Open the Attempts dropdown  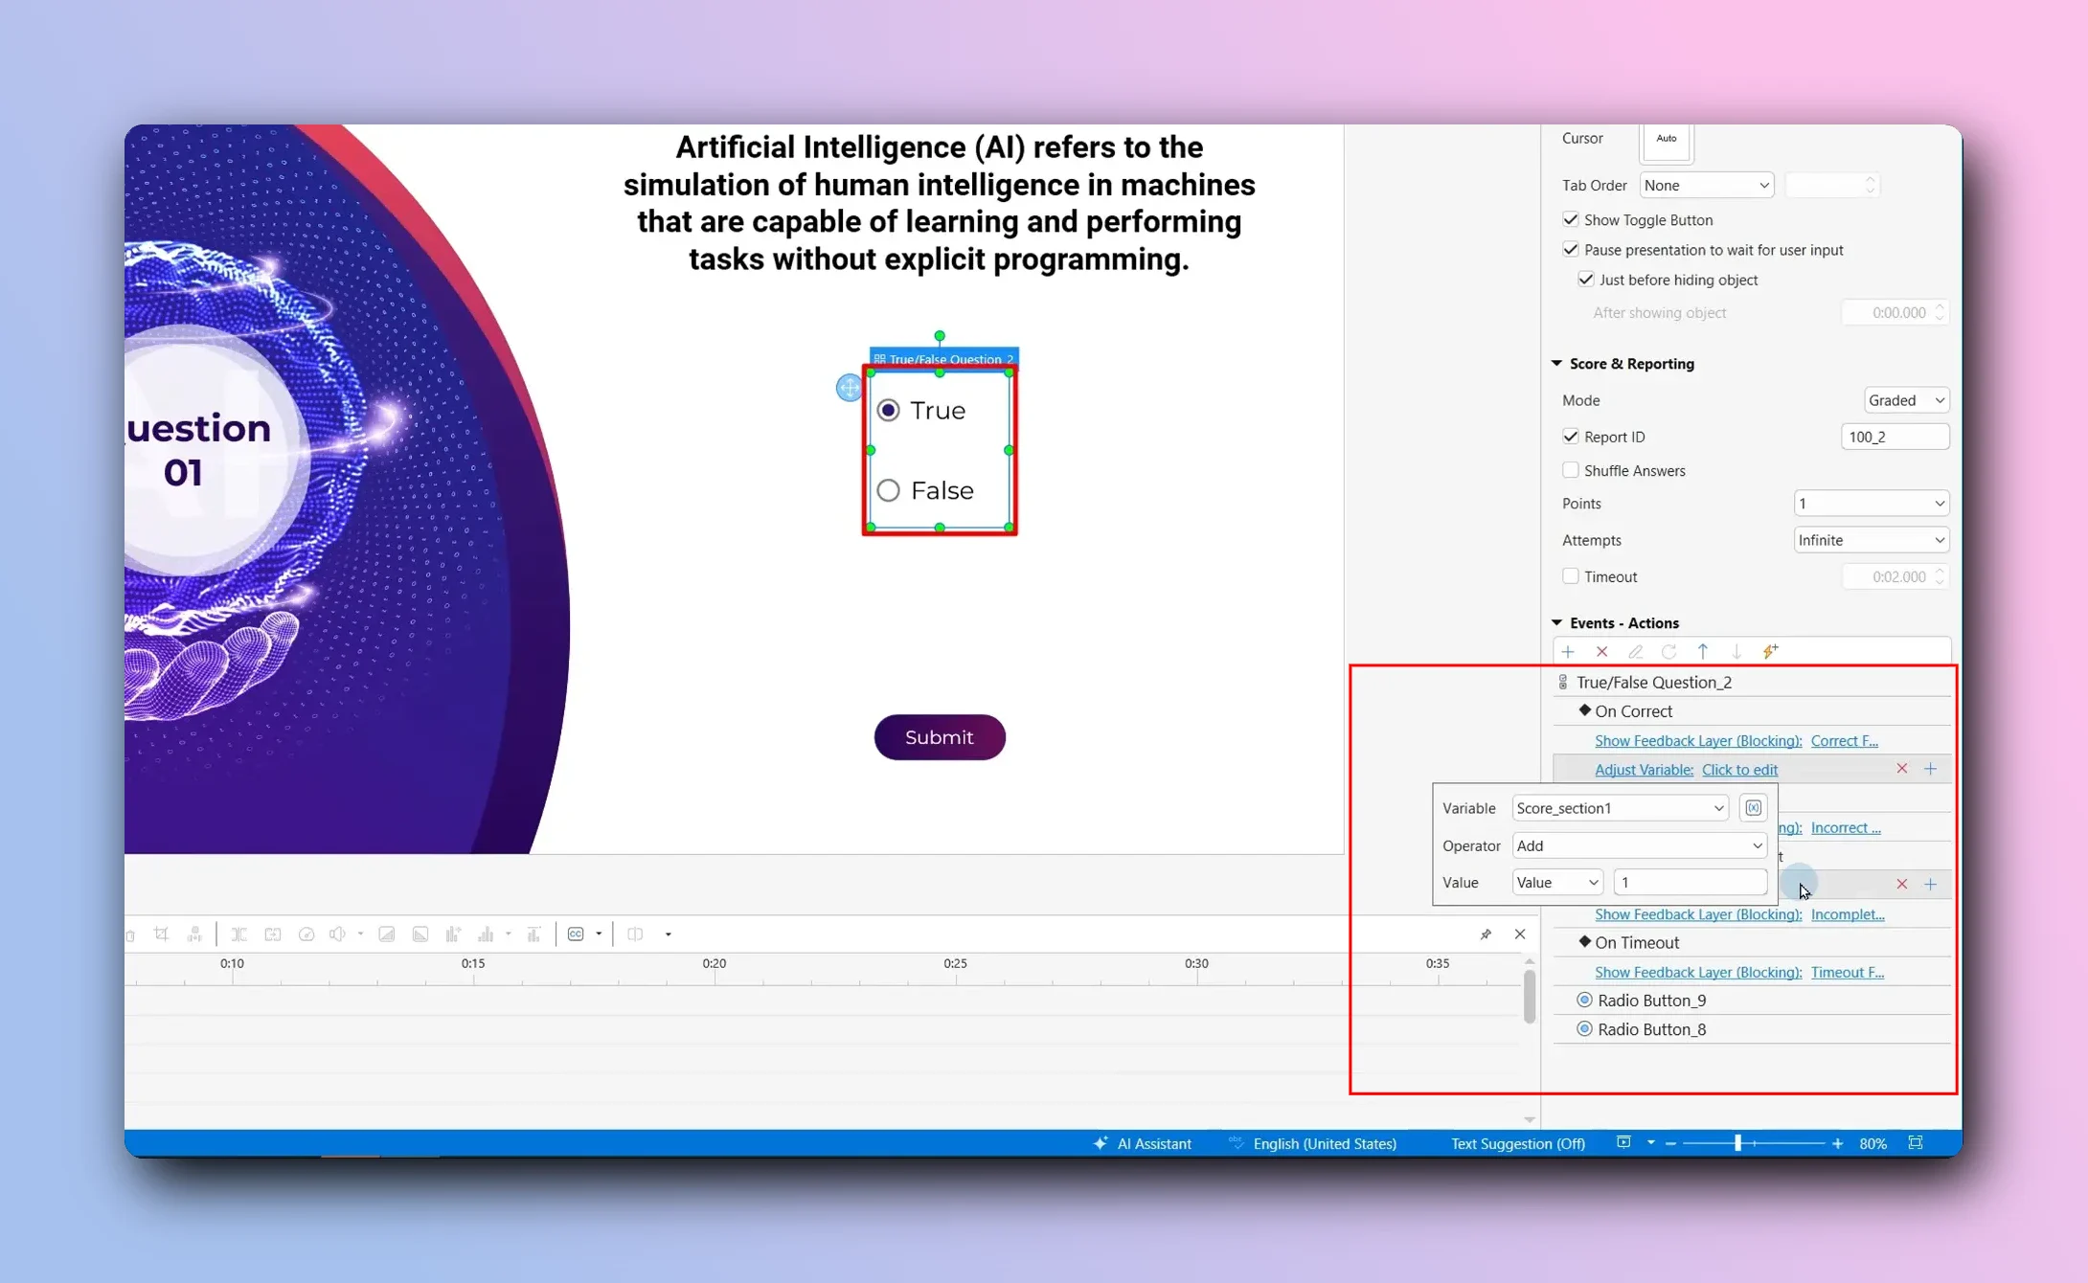point(1872,540)
